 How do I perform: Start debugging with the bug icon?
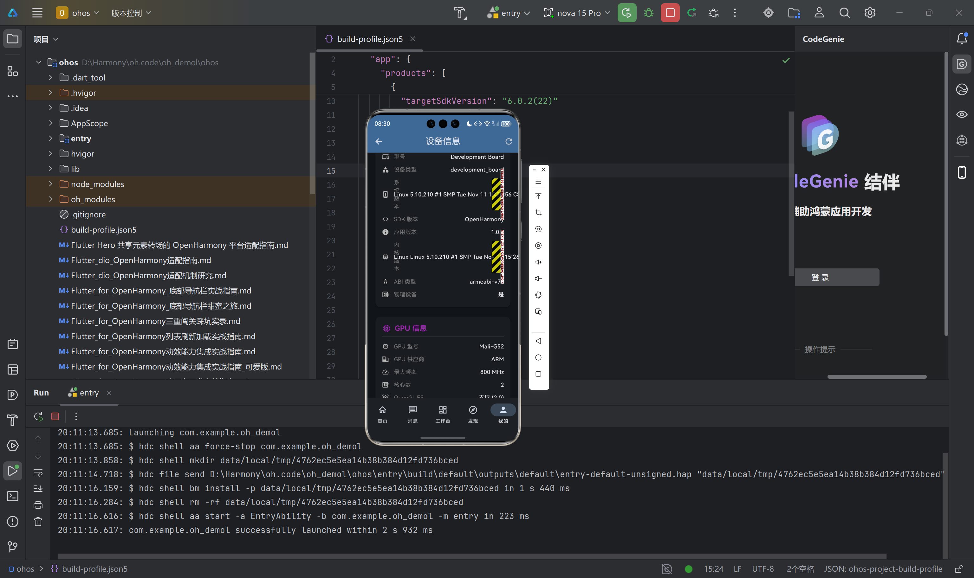[x=648, y=13]
